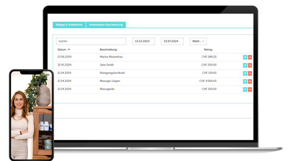Edit the Massage-Liegen entry
Image resolution: width=293 pixels, height=161 pixels.
click(245, 81)
